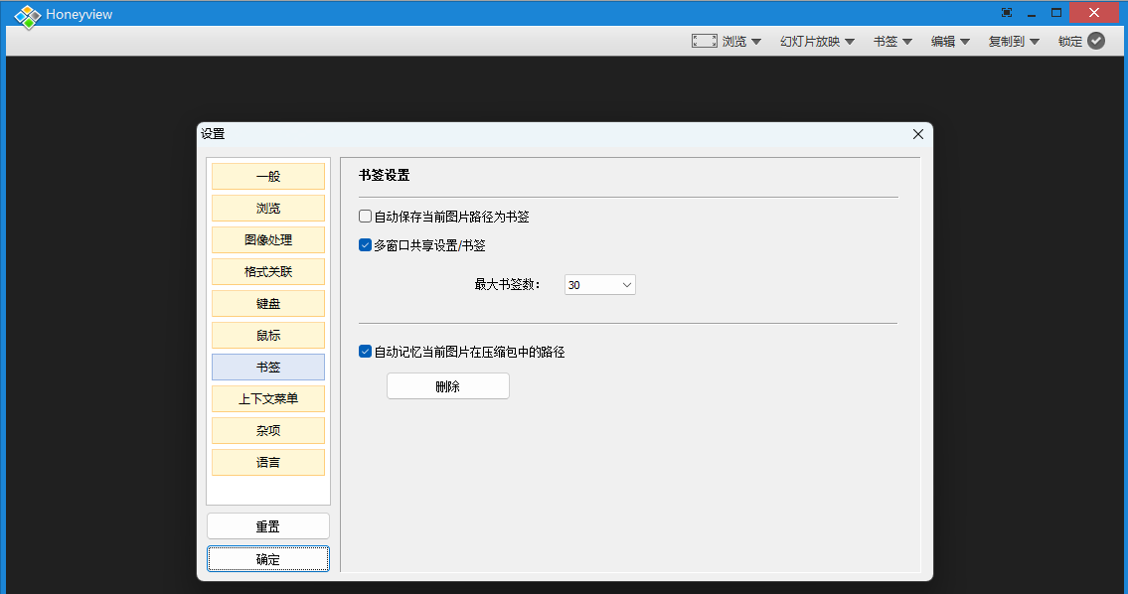Select the 图像处理 settings category
This screenshot has width=1128, height=594.
pyautogui.click(x=268, y=239)
